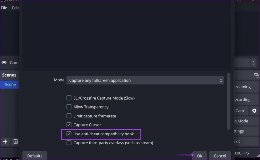Image resolution: width=260 pixels, height=160 pixels.
Task: Click the game controller source icon
Action: click(x=4, y=62)
